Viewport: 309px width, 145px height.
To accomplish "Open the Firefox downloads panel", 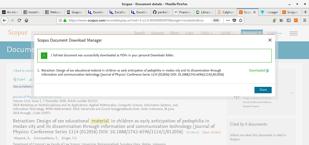I will click(274, 20).
